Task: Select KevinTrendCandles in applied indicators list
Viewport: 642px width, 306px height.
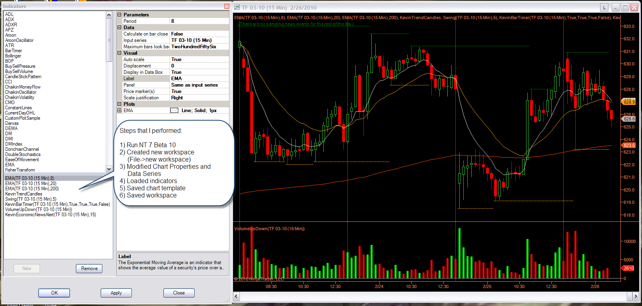Action: click(24, 194)
